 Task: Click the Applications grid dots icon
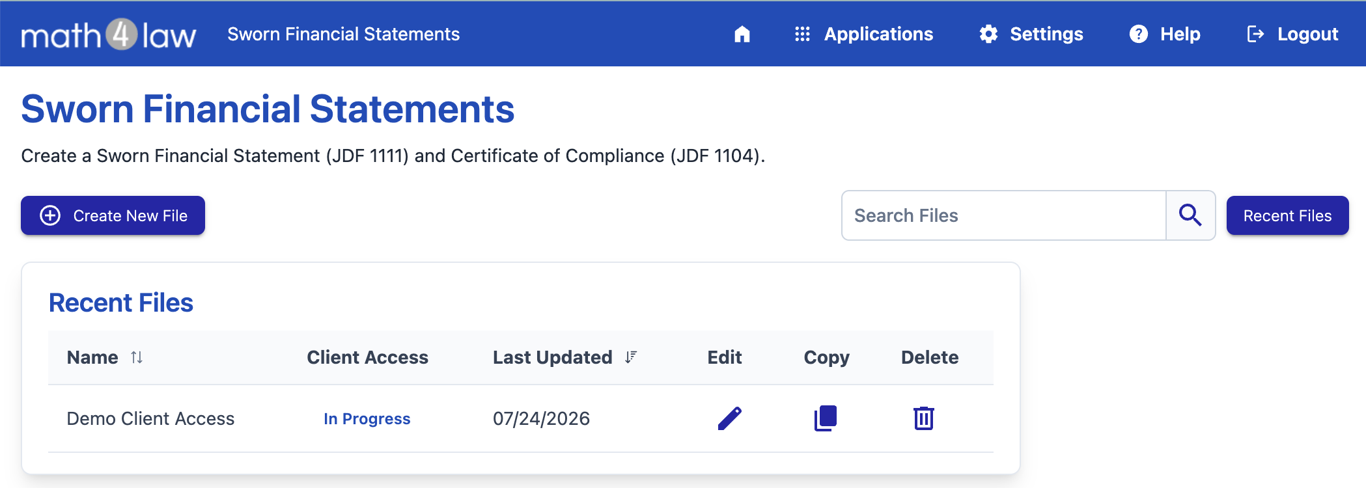(x=802, y=34)
